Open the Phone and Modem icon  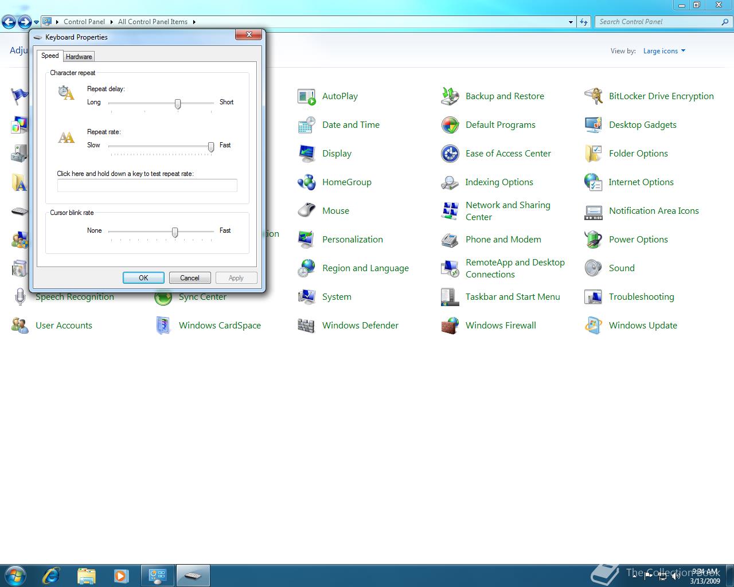(x=450, y=240)
